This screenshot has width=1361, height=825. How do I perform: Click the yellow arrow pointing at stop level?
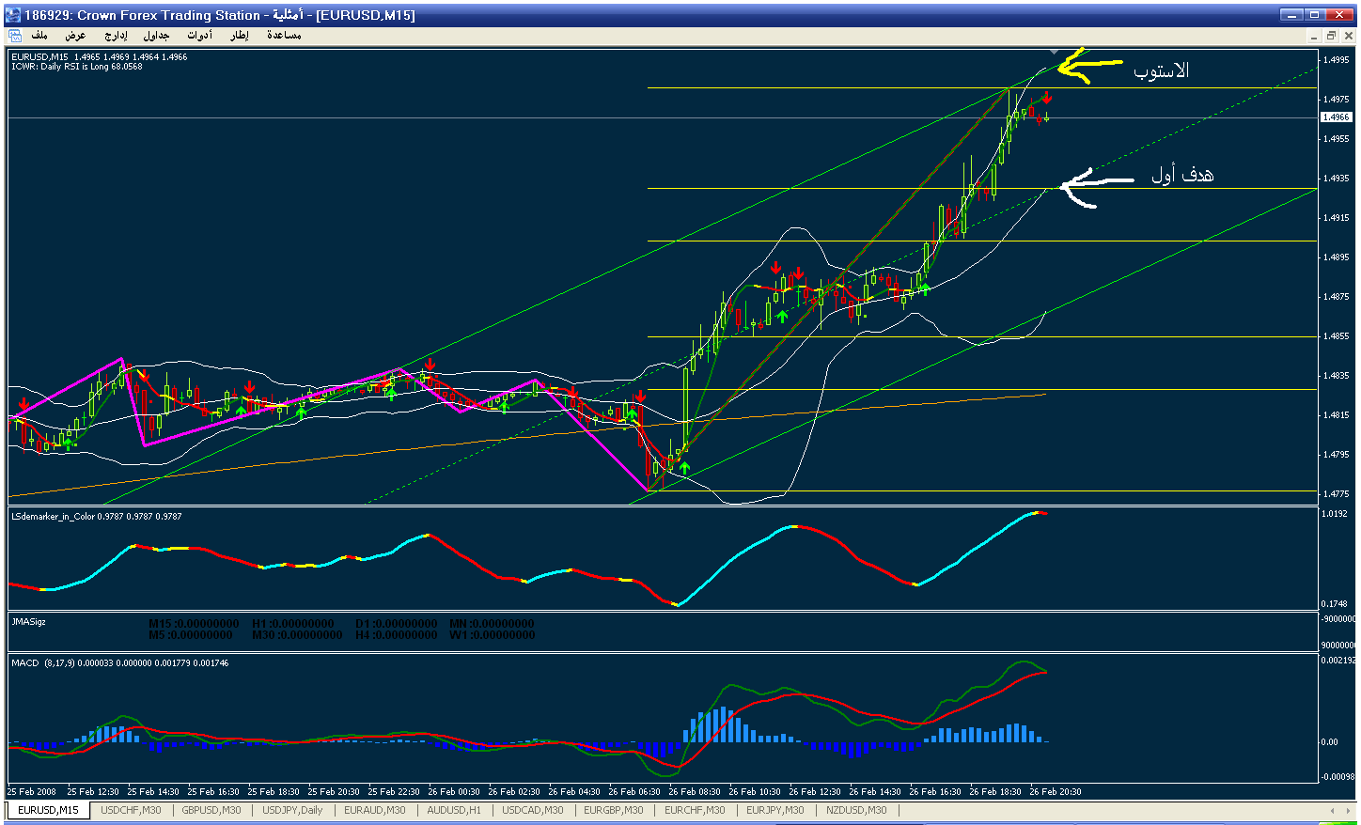(x=1088, y=66)
